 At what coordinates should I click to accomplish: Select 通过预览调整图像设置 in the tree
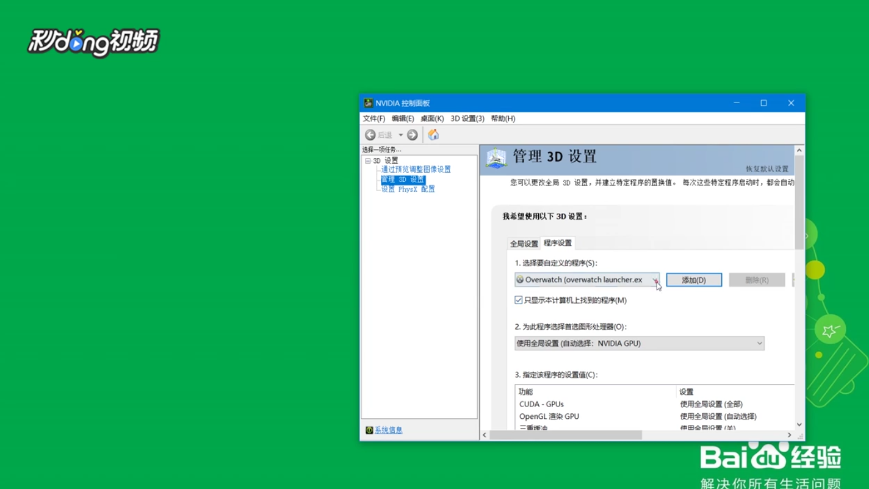click(x=416, y=169)
